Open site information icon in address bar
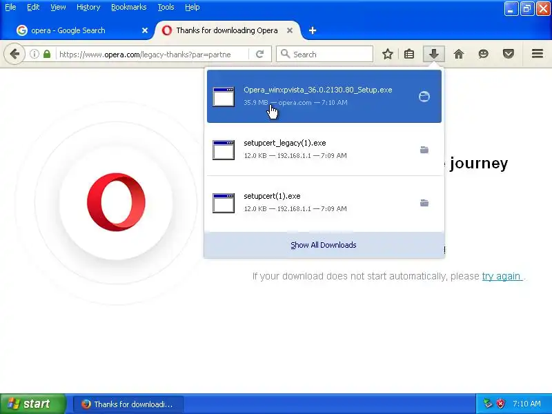This screenshot has height=414, width=552. 34,54
